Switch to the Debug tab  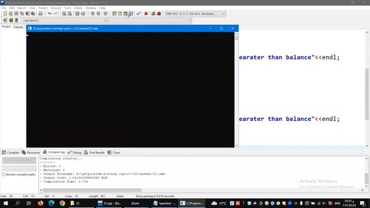point(75,153)
